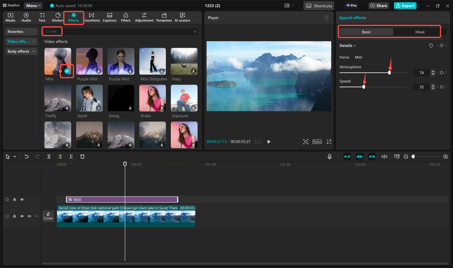Switch to the Mask tab
Screen dimensions: 453x268
tap(420, 32)
